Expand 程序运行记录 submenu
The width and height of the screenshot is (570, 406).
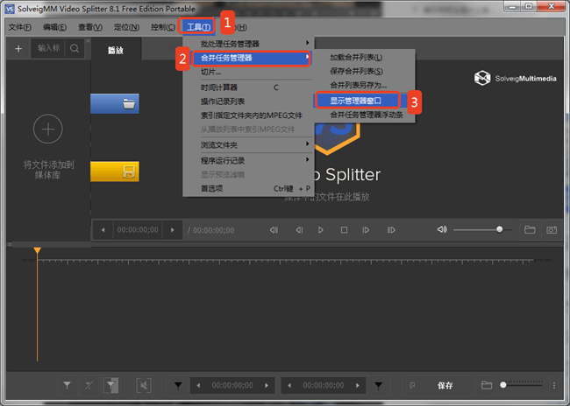249,161
